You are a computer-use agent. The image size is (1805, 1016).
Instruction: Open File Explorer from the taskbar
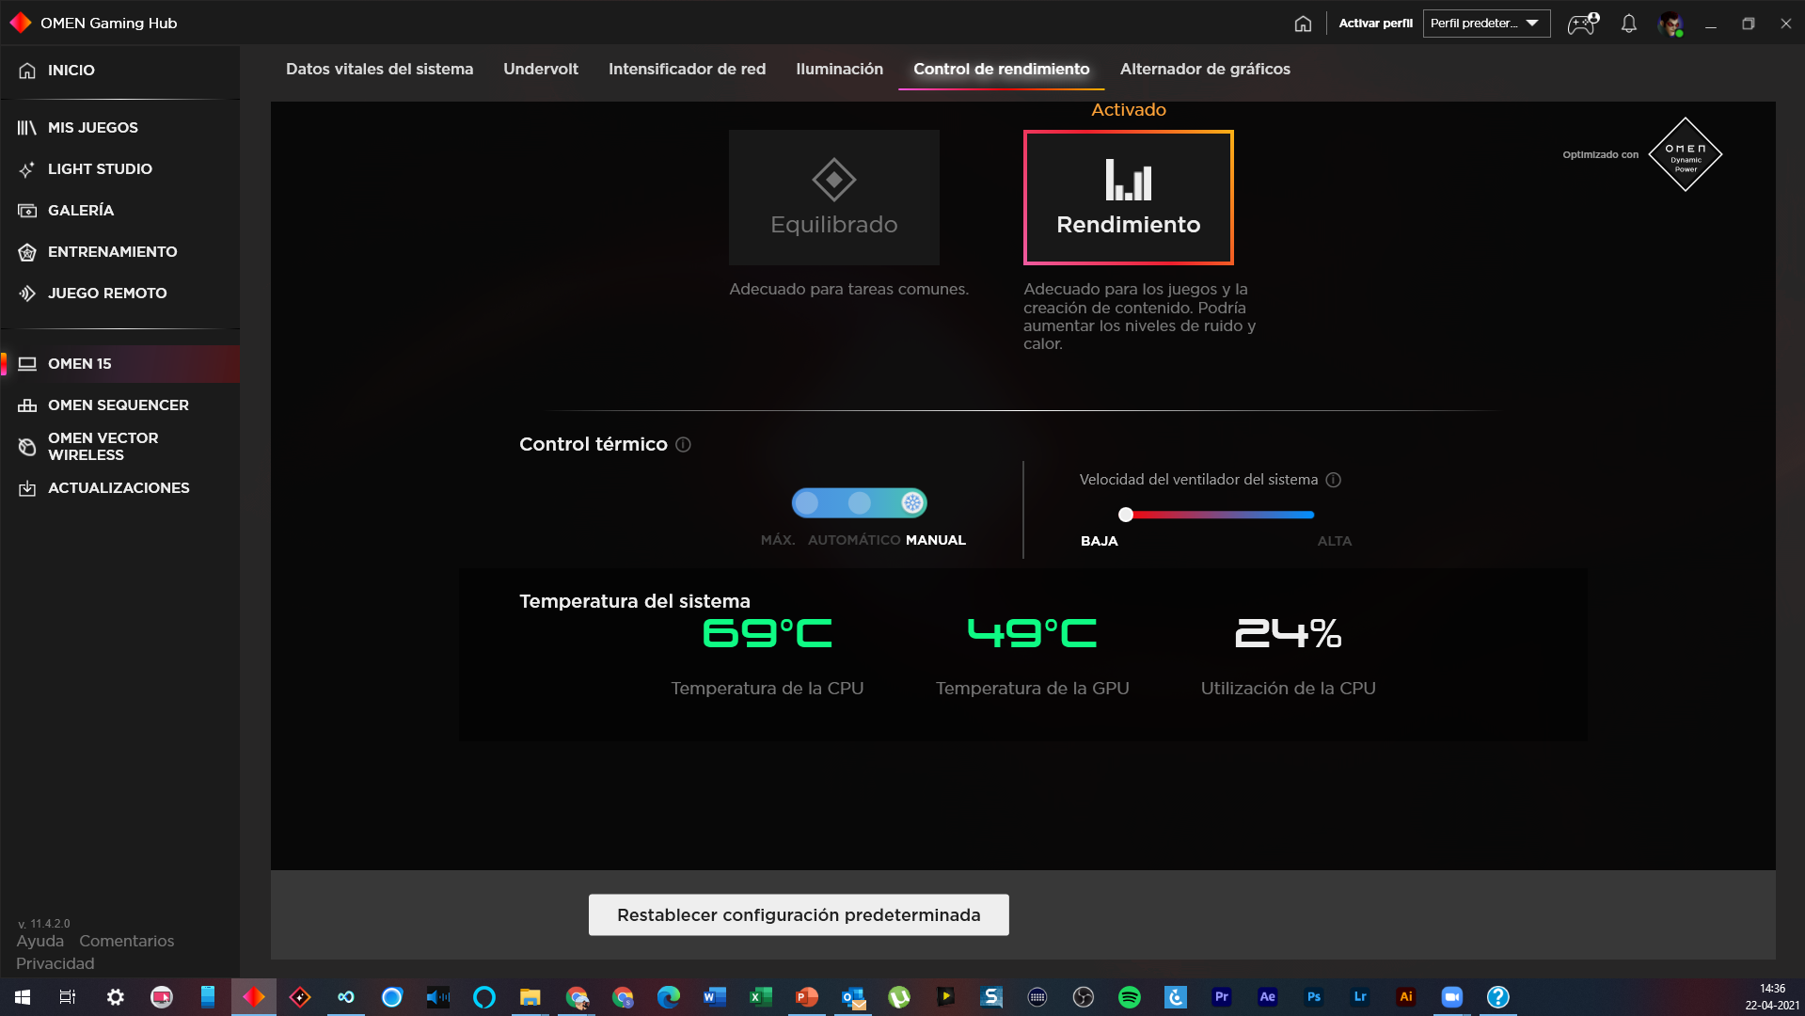[530, 997]
